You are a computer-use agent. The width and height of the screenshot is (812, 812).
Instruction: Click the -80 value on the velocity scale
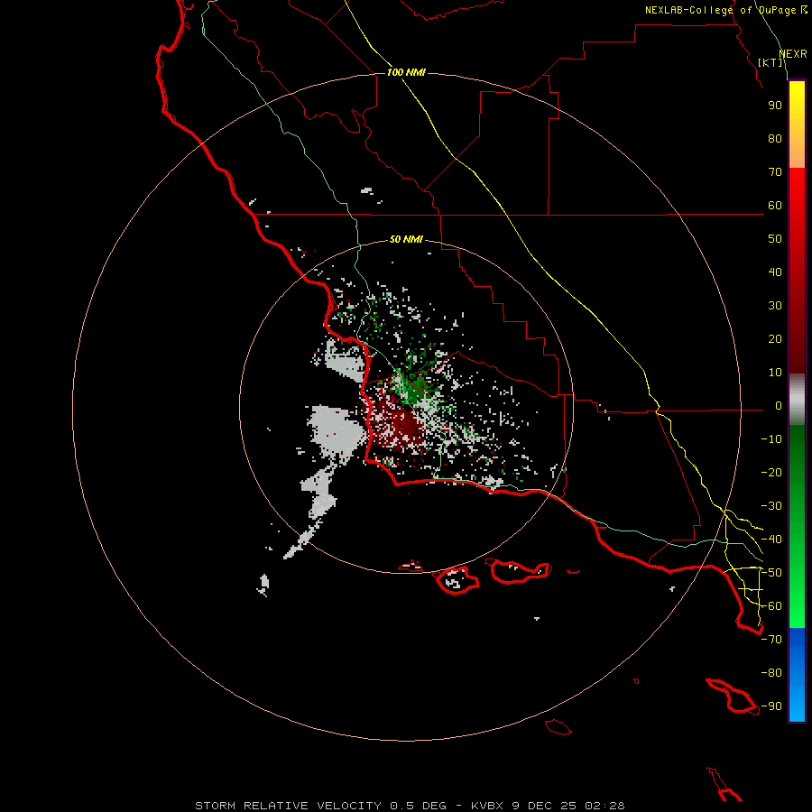pos(771,673)
